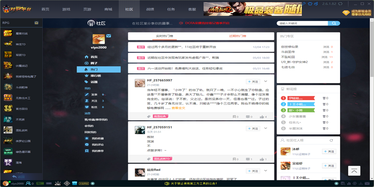
Task: Toggle the bookmark on HF_257059151's post
Action: (x=234, y=159)
